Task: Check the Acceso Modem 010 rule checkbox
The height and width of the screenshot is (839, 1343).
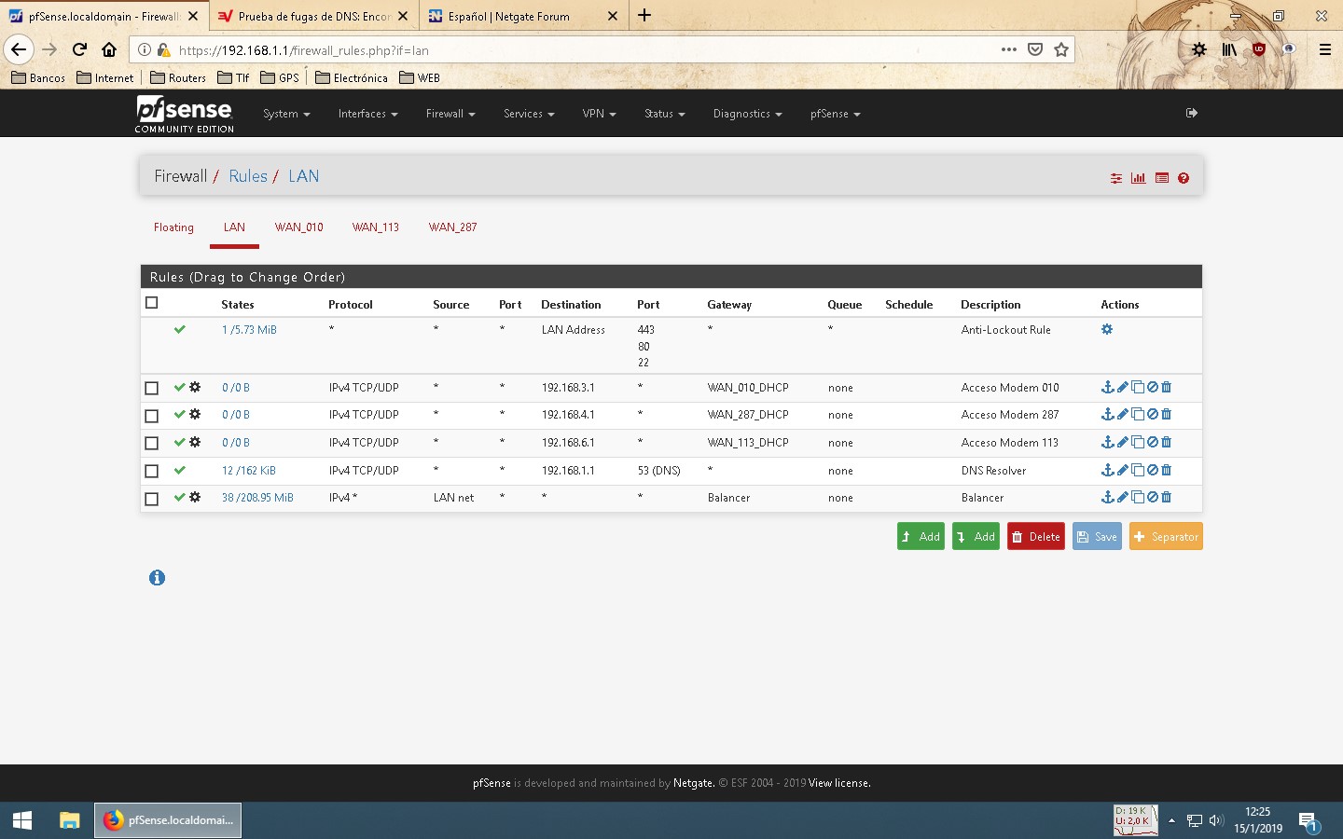Action: [152, 388]
